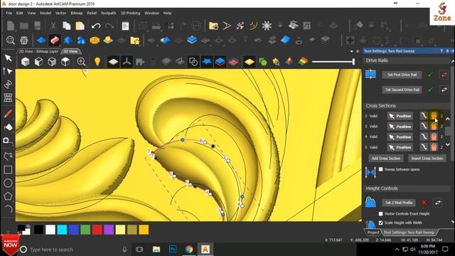
Task: Toggle smooth curve icon for cross section 3
Action: click(x=424, y=127)
